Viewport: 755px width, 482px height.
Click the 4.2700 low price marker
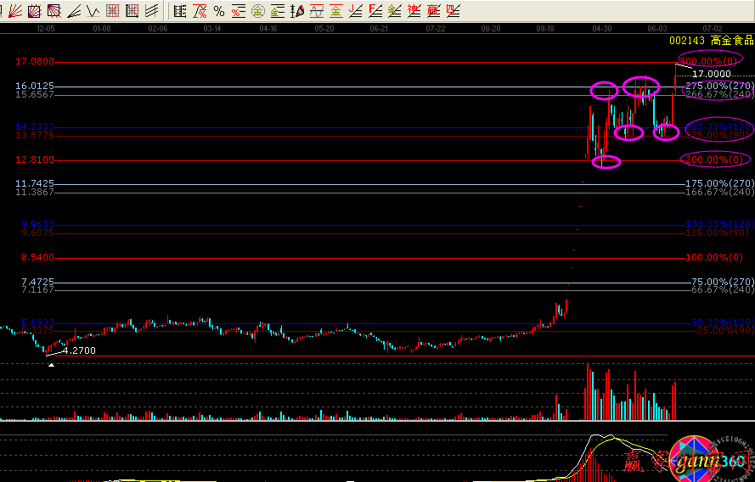tap(80, 350)
